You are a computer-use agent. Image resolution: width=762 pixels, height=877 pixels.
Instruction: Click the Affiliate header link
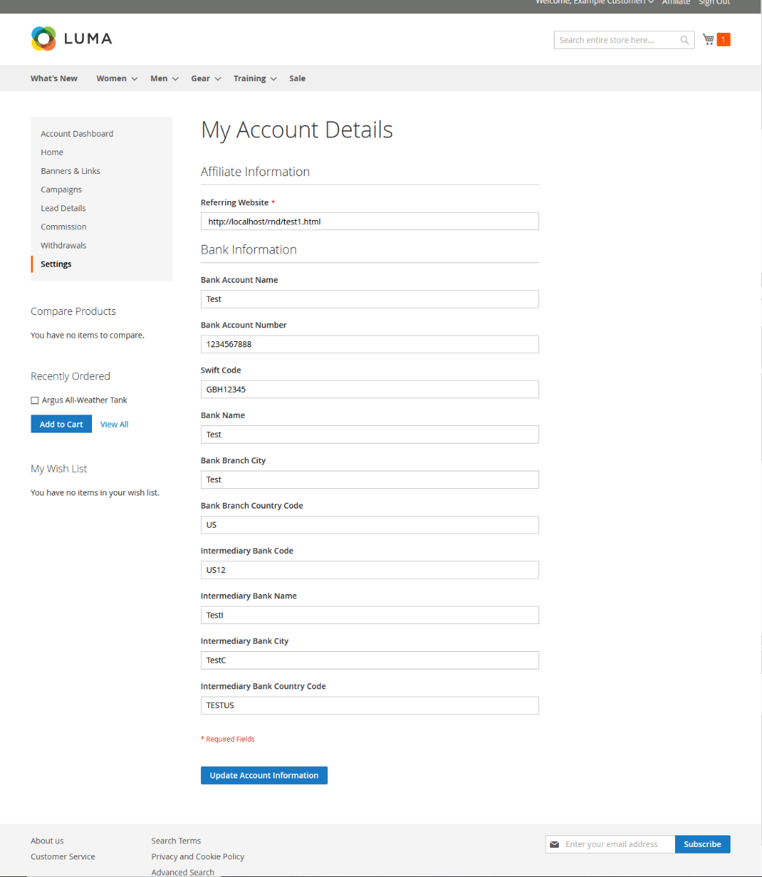676,3
